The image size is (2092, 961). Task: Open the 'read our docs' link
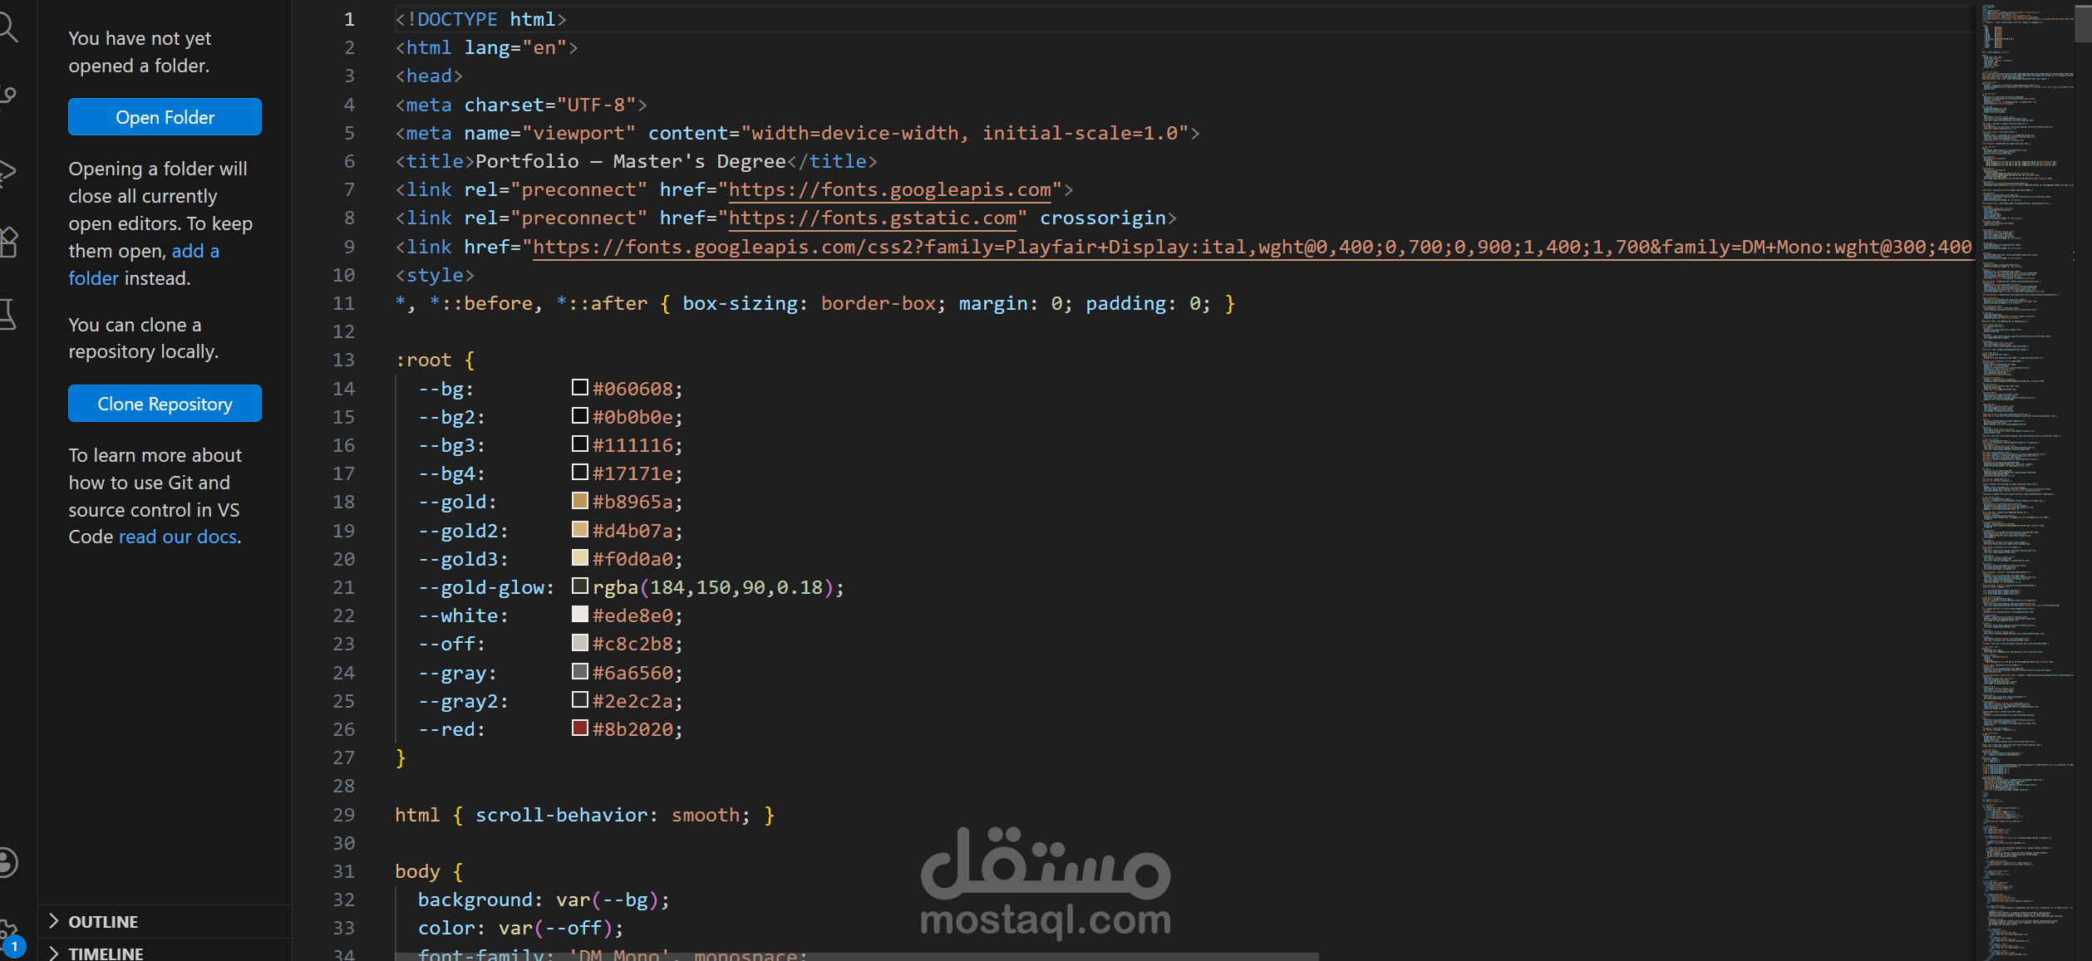(178, 537)
